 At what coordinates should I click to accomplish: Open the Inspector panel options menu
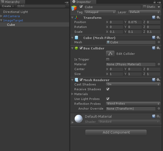coord(159,2)
